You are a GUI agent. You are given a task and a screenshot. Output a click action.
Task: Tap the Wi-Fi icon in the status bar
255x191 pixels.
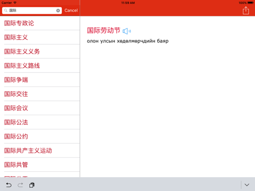click(x=15, y=3)
